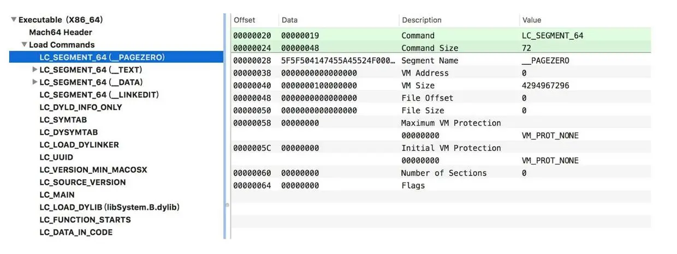Collapse the Executable (X86_64) root node
The height and width of the screenshot is (254, 677).
point(14,20)
